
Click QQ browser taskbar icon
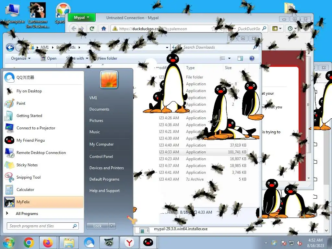click(89, 243)
